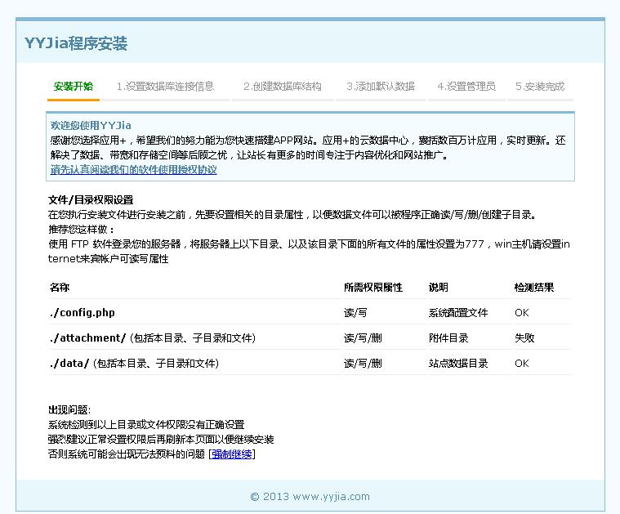Screen dimensions: 620x514
Task: Click the 所需权限属性 column header
Action: (372, 288)
